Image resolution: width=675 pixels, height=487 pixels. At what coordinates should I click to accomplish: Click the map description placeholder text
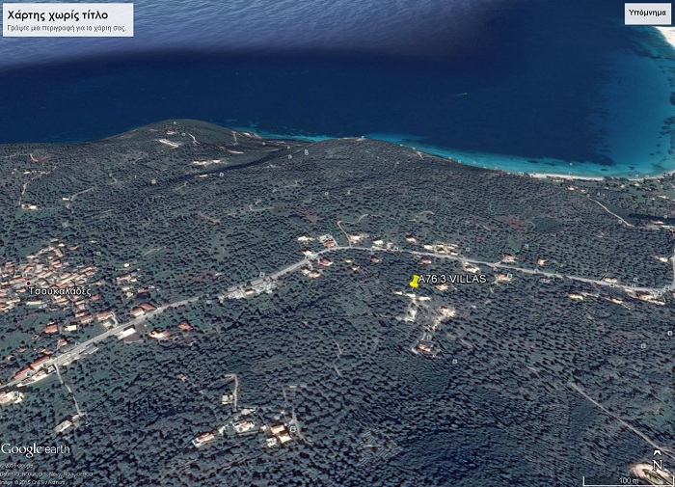67,29
